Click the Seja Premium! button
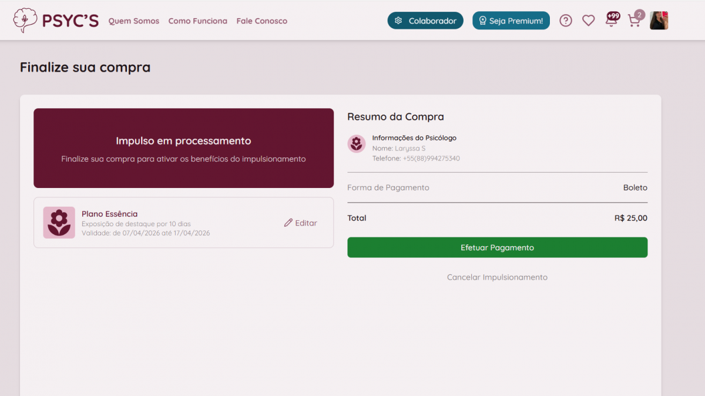This screenshot has height=396, width=705. tap(511, 21)
